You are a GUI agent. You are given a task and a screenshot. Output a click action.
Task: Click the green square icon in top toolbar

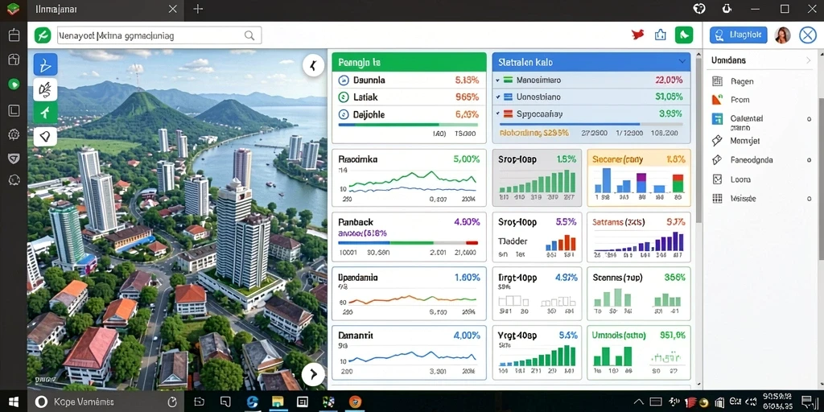pos(684,35)
